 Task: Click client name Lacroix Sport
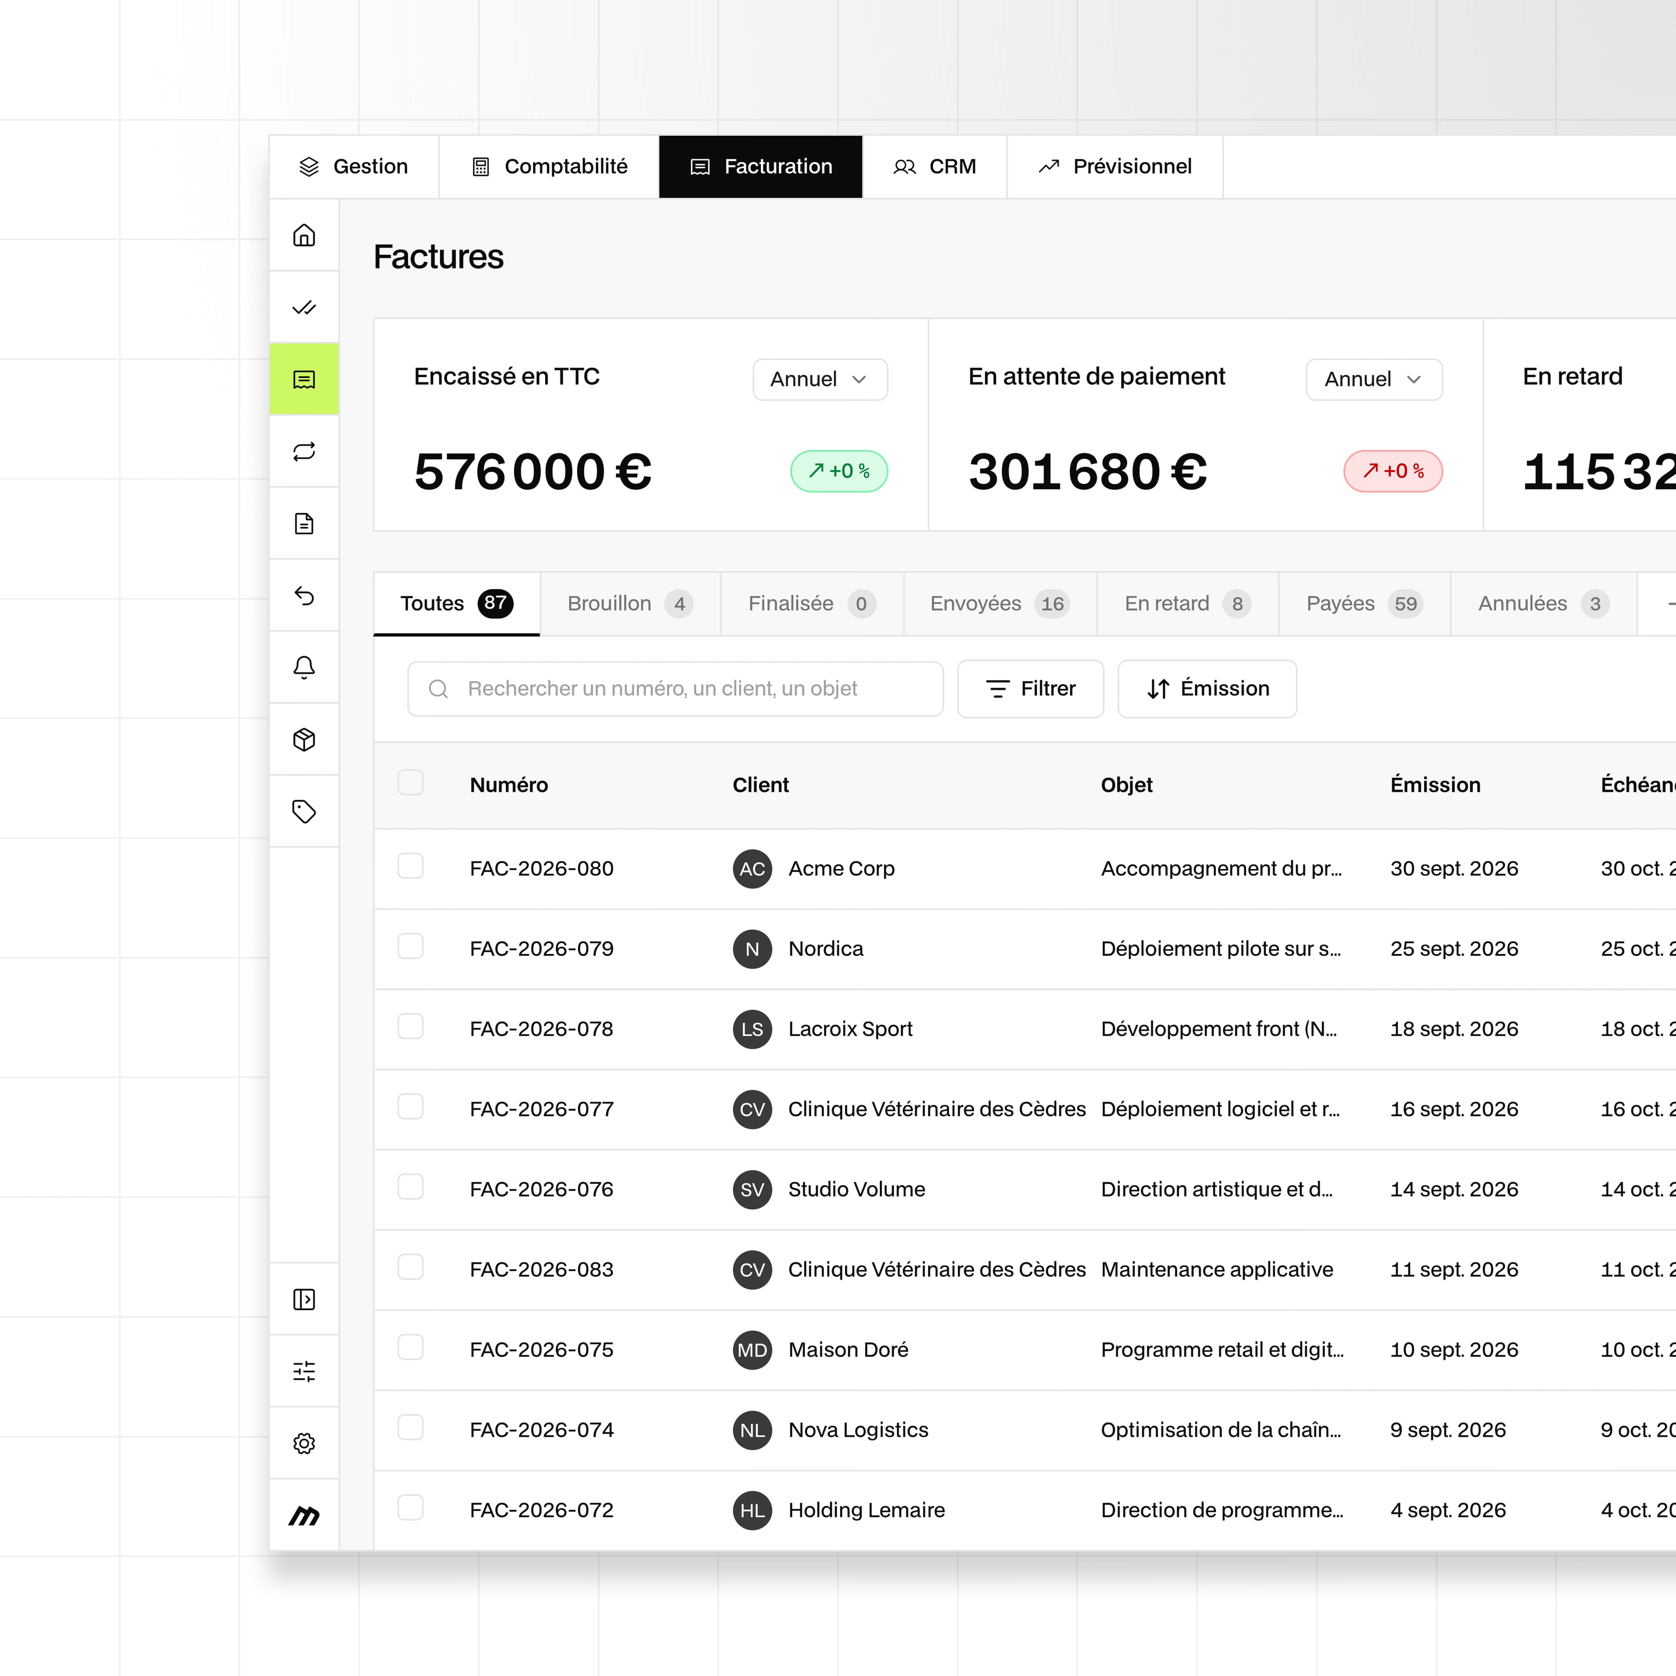tap(850, 1029)
